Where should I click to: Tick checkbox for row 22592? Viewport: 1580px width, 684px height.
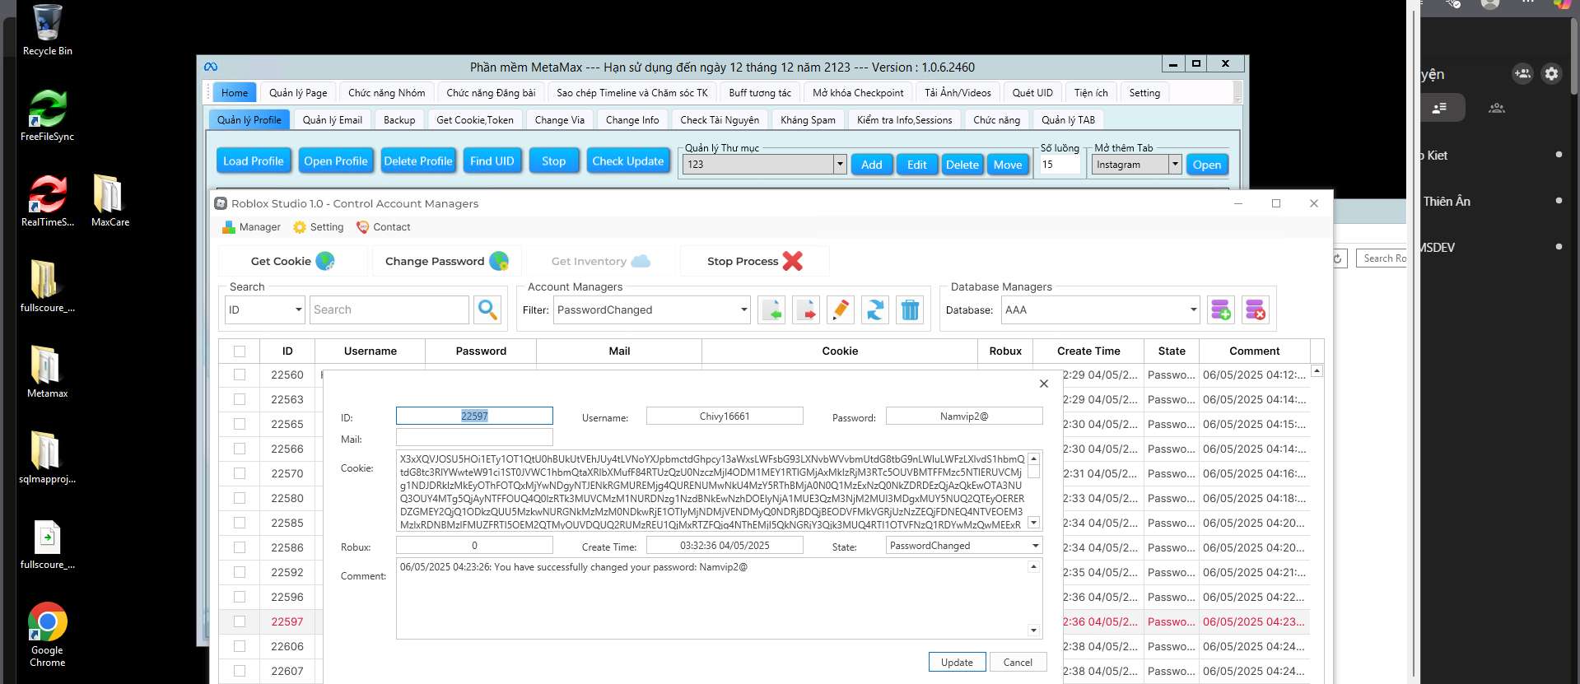coord(240,572)
